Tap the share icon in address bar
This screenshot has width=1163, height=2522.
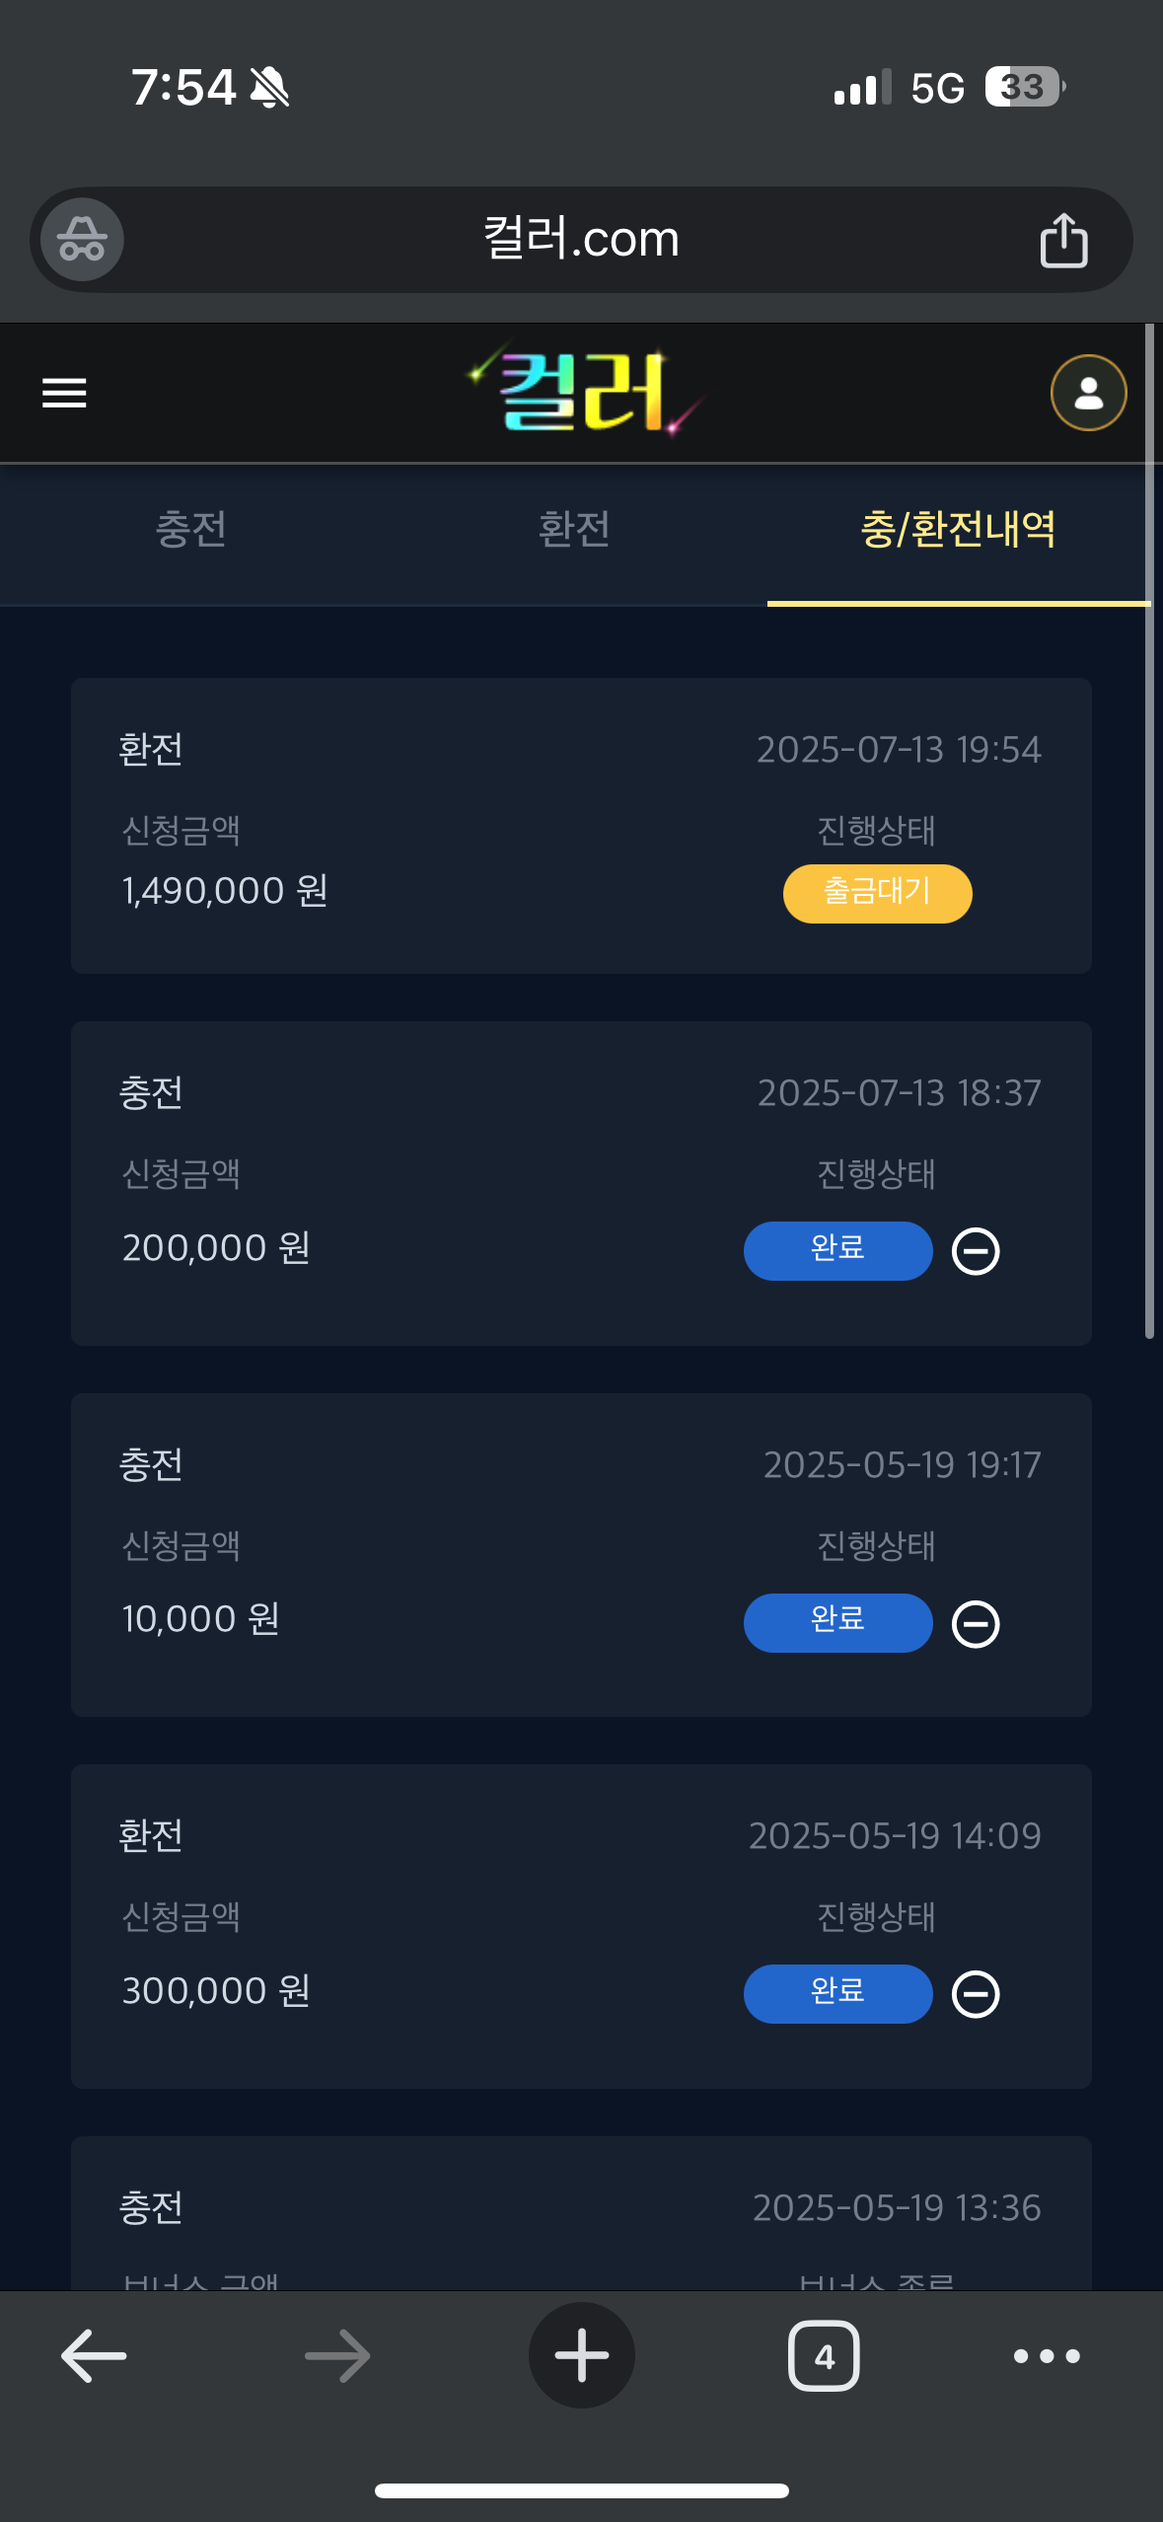1063,240
